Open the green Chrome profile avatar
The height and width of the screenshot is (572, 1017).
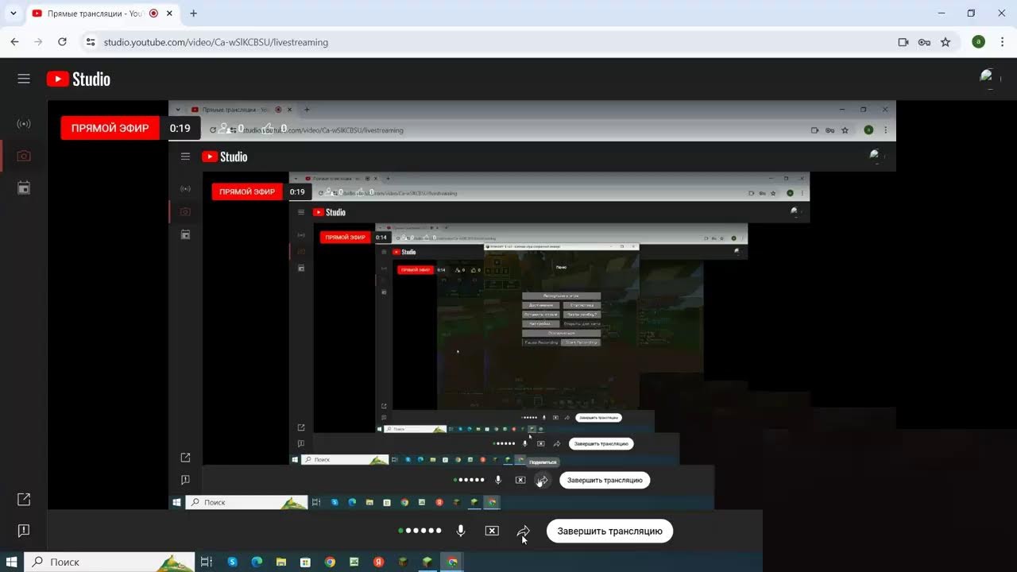click(x=978, y=42)
